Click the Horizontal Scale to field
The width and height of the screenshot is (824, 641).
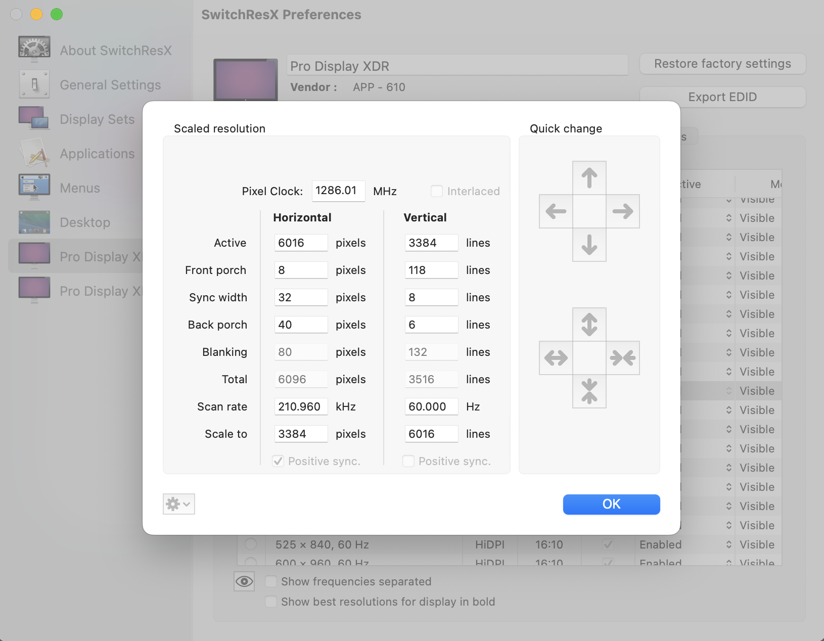pos(301,434)
